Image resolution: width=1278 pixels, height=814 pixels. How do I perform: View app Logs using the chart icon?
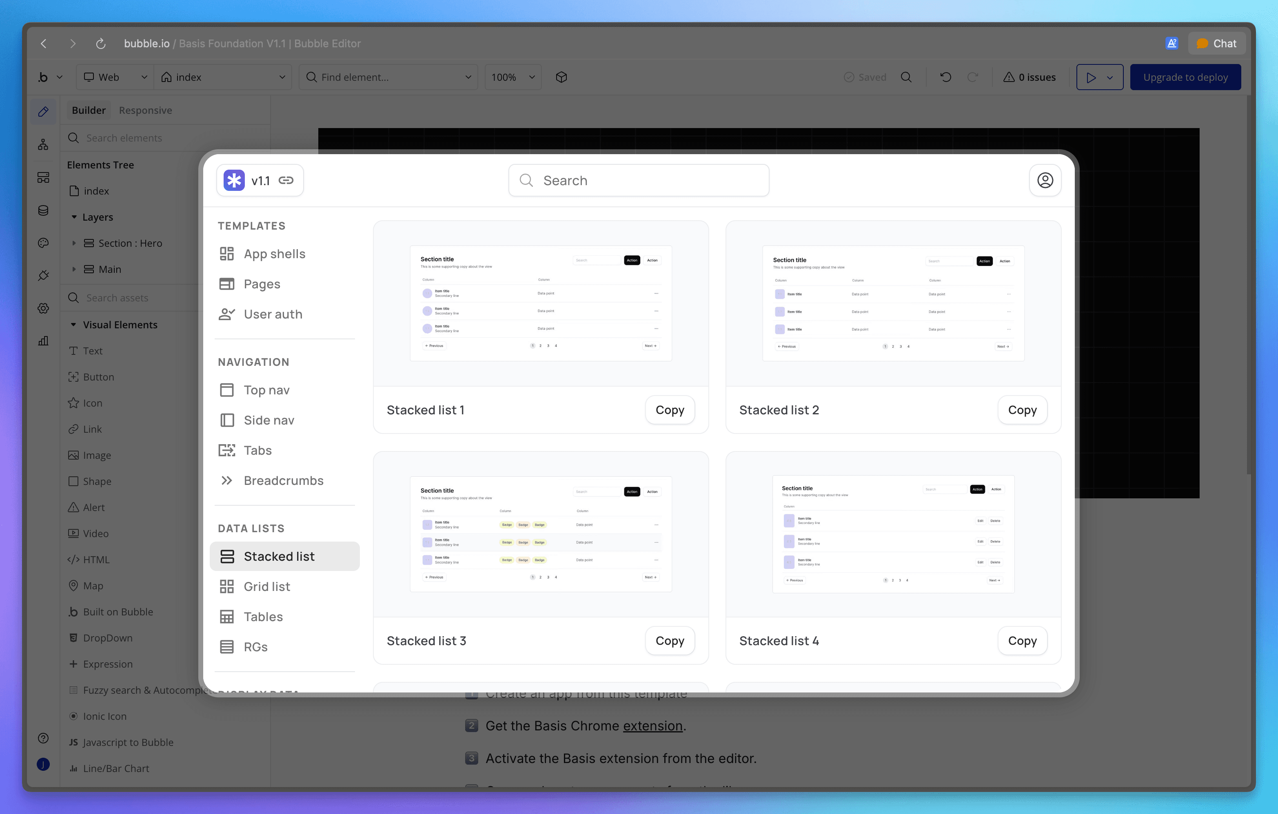click(x=44, y=341)
